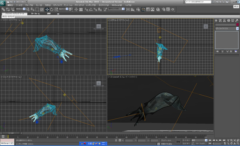The image size is (240, 146).
Task: Activate the Select and Move tool
Action: coord(47,10)
